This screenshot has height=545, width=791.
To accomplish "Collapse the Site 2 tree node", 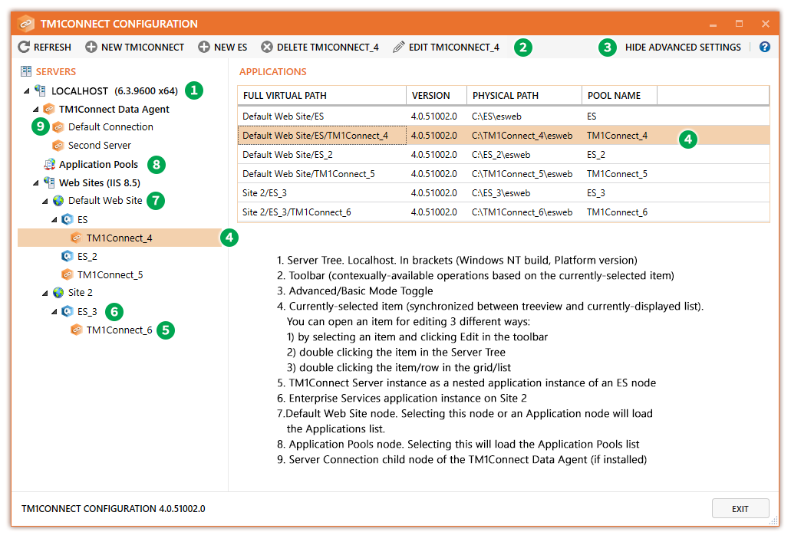I will [45, 293].
